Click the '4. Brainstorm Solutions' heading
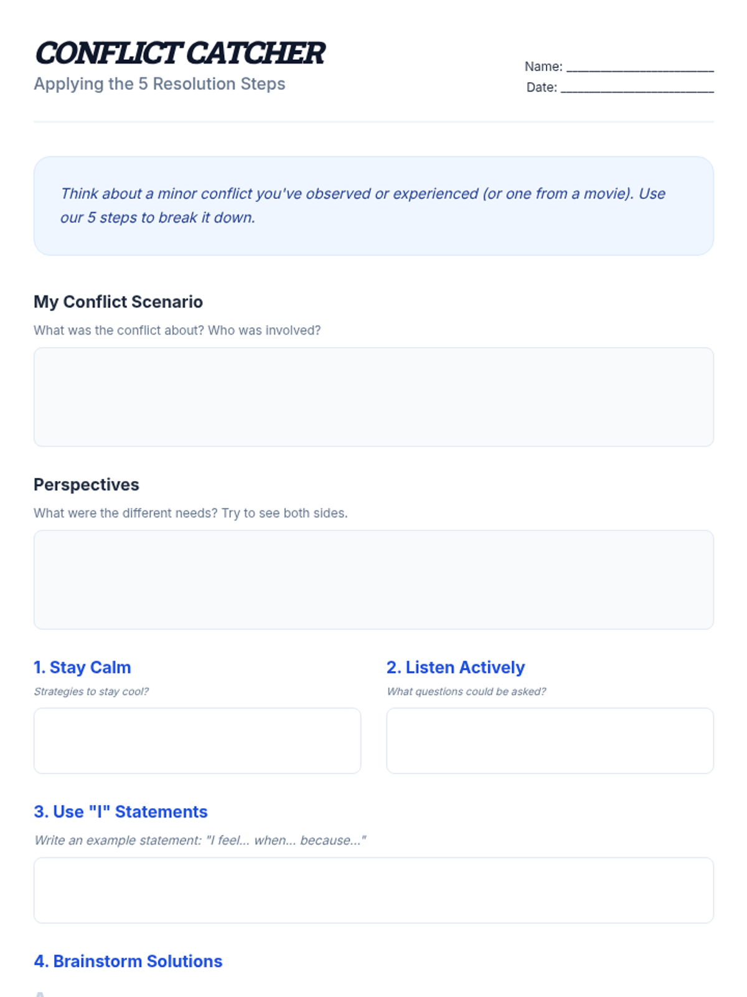 tap(128, 961)
